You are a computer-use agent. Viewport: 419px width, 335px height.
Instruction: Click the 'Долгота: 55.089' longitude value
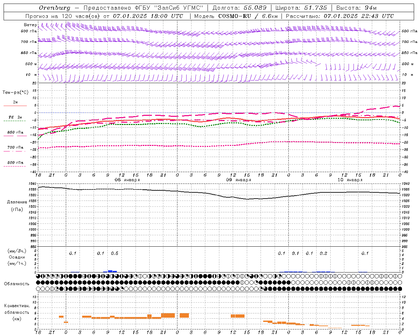[x=239, y=8]
